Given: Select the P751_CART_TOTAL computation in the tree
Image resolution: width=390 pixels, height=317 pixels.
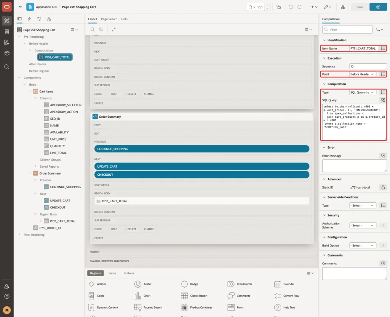Looking at the screenshot, I should coord(55,57).
